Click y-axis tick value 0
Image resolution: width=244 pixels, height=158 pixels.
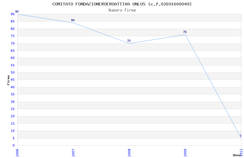pos(14,145)
